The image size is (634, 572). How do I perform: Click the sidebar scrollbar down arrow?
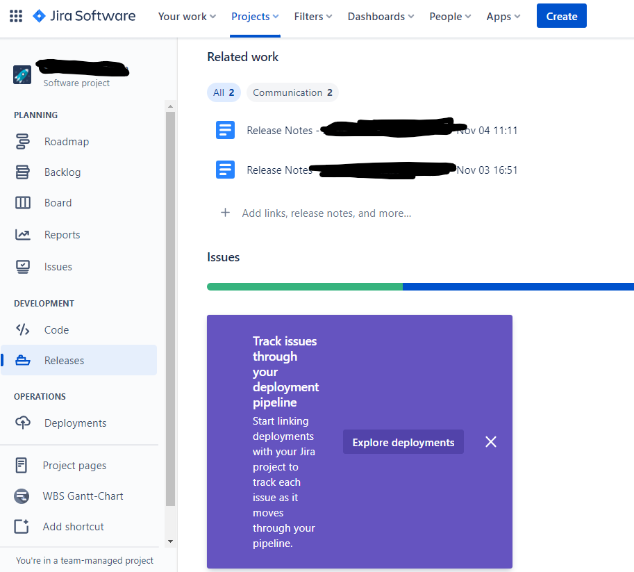click(170, 541)
